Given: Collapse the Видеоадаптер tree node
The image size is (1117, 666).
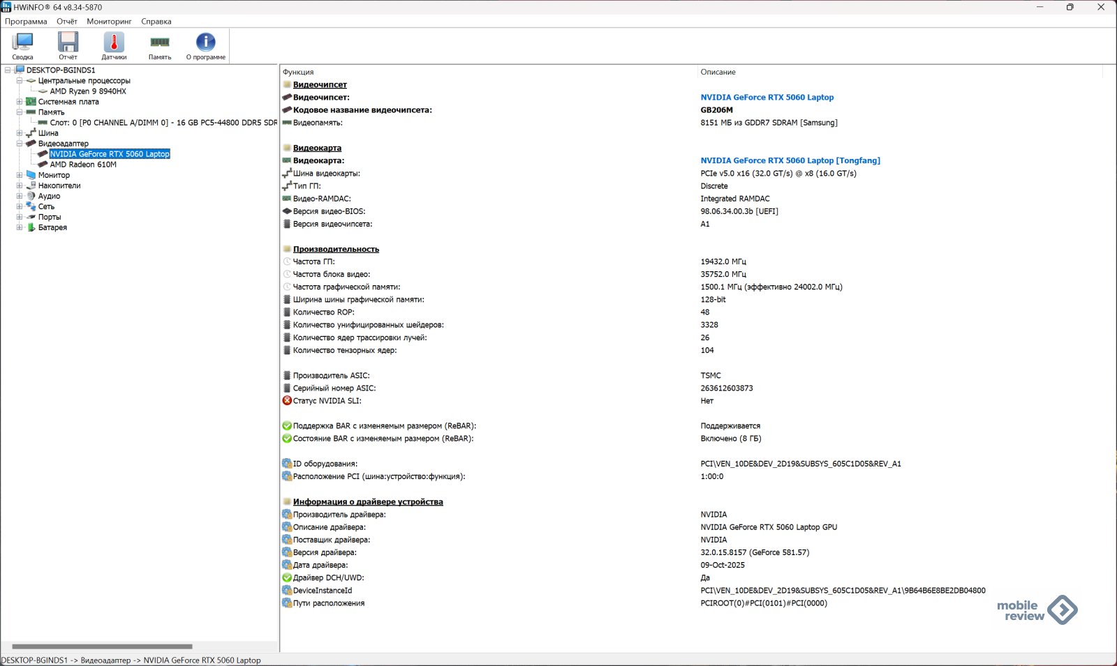Looking at the screenshot, I should (x=20, y=144).
